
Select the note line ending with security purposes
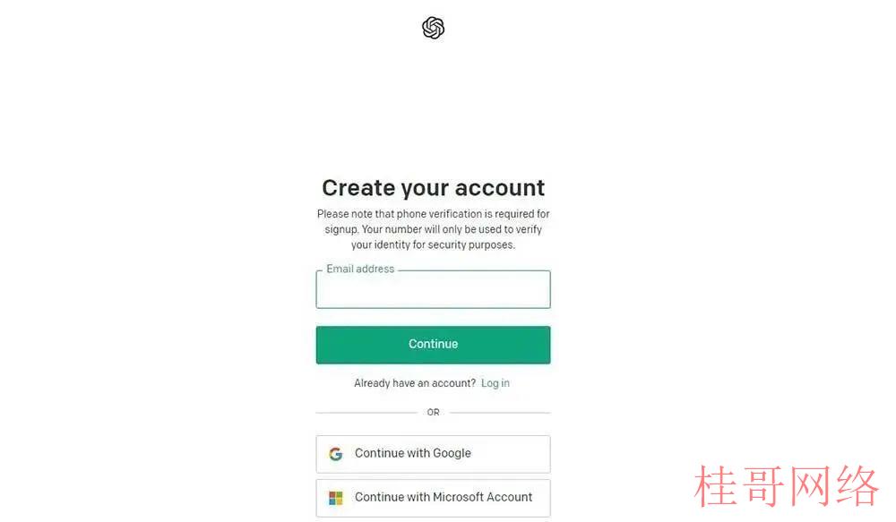point(433,244)
